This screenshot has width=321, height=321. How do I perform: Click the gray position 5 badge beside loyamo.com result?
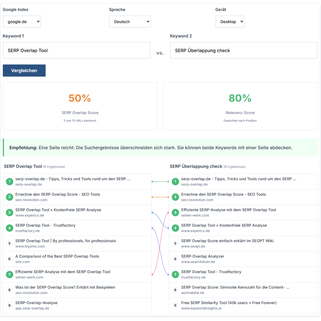[x=9, y=244]
